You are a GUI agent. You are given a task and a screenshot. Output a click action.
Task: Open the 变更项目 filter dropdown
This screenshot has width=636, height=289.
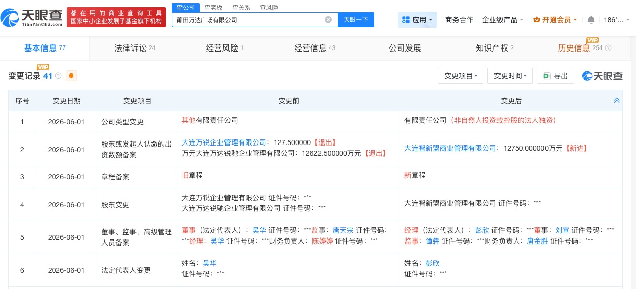[x=461, y=76]
